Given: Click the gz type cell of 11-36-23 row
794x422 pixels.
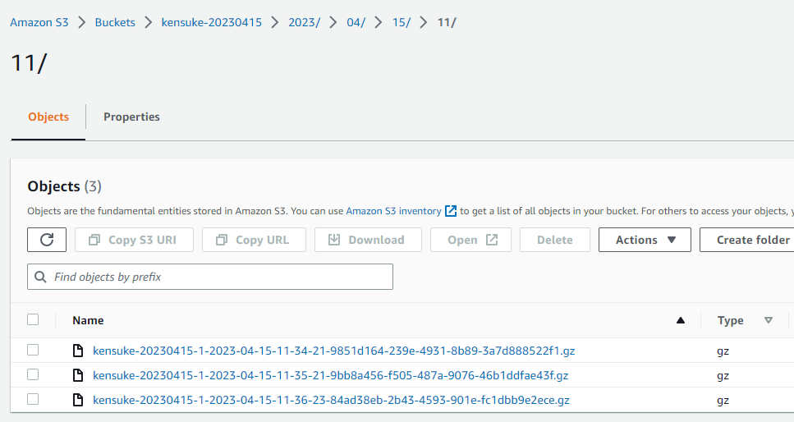Looking at the screenshot, I should (723, 401).
